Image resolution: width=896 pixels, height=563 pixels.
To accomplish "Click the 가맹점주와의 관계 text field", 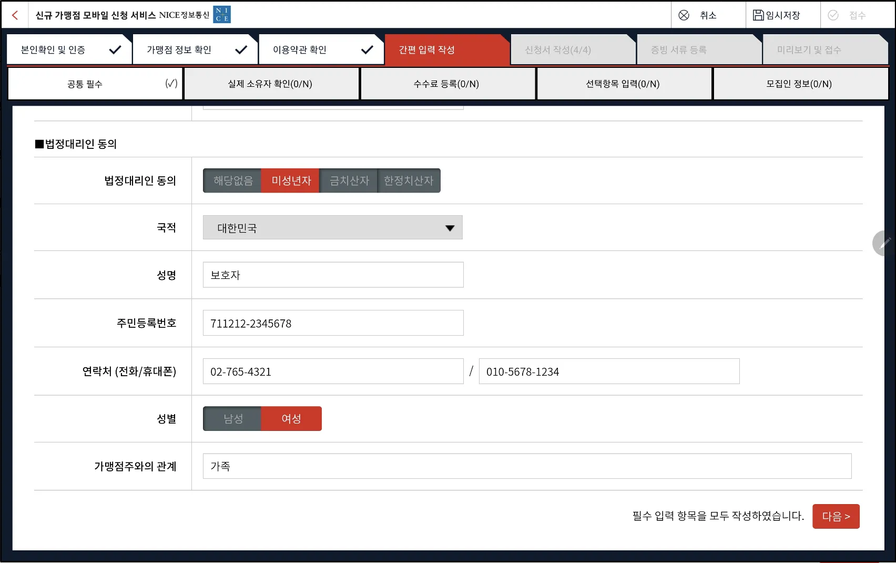I will [x=527, y=466].
